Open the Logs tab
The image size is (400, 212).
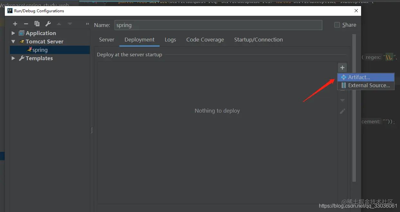170,40
